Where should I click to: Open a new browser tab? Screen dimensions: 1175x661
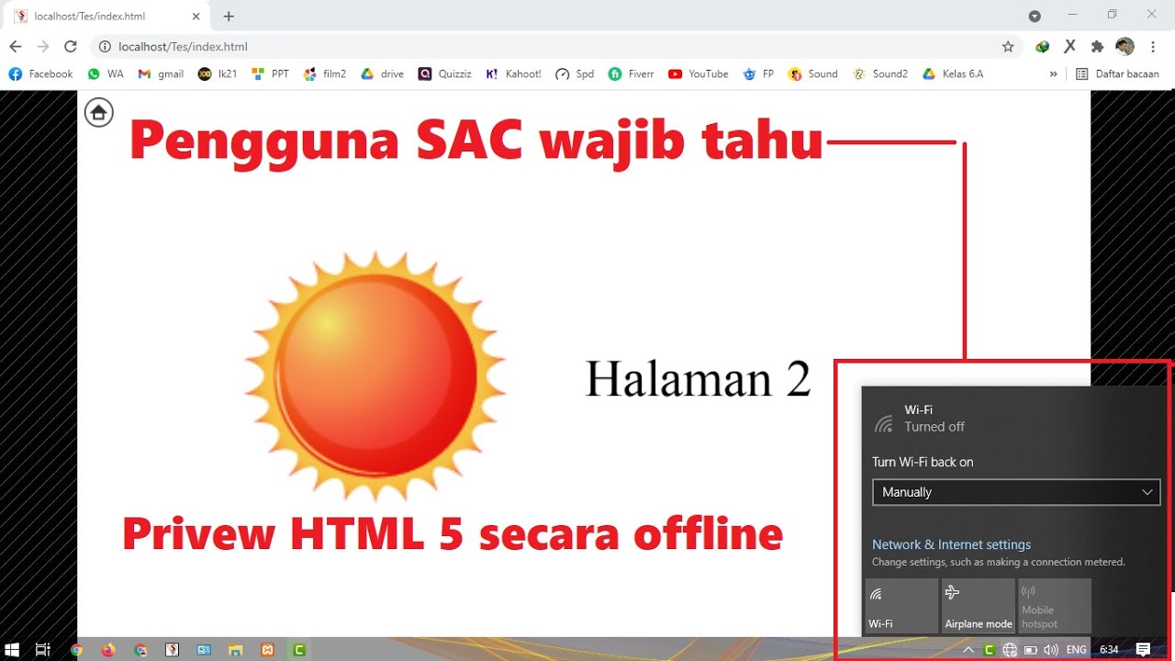[229, 16]
